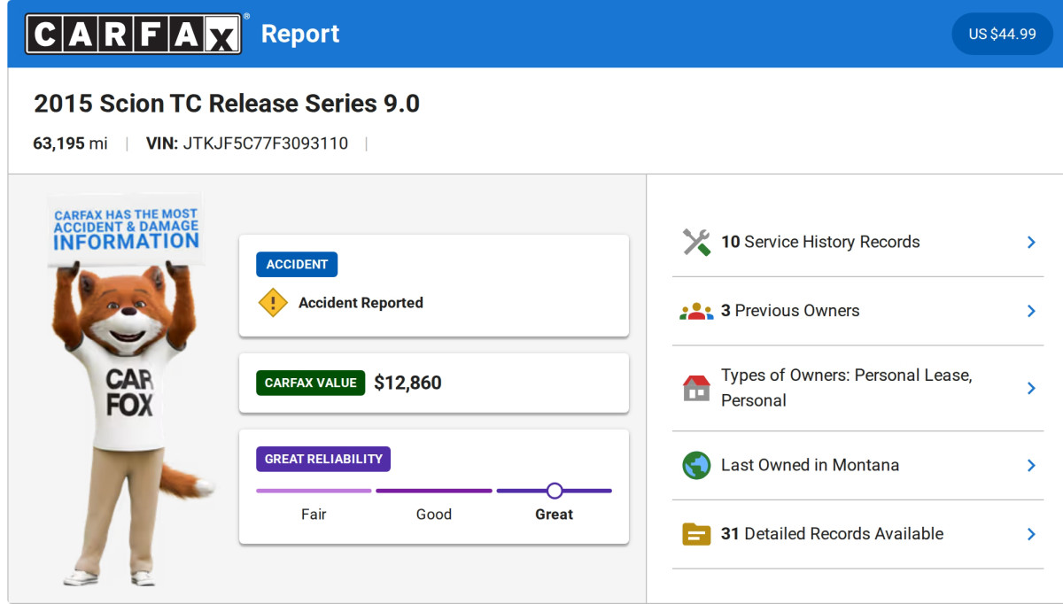Image resolution: width=1063 pixels, height=604 pixels.
Task: Click the yellow accident warning diamond icon
Action: tap(273, 303)
